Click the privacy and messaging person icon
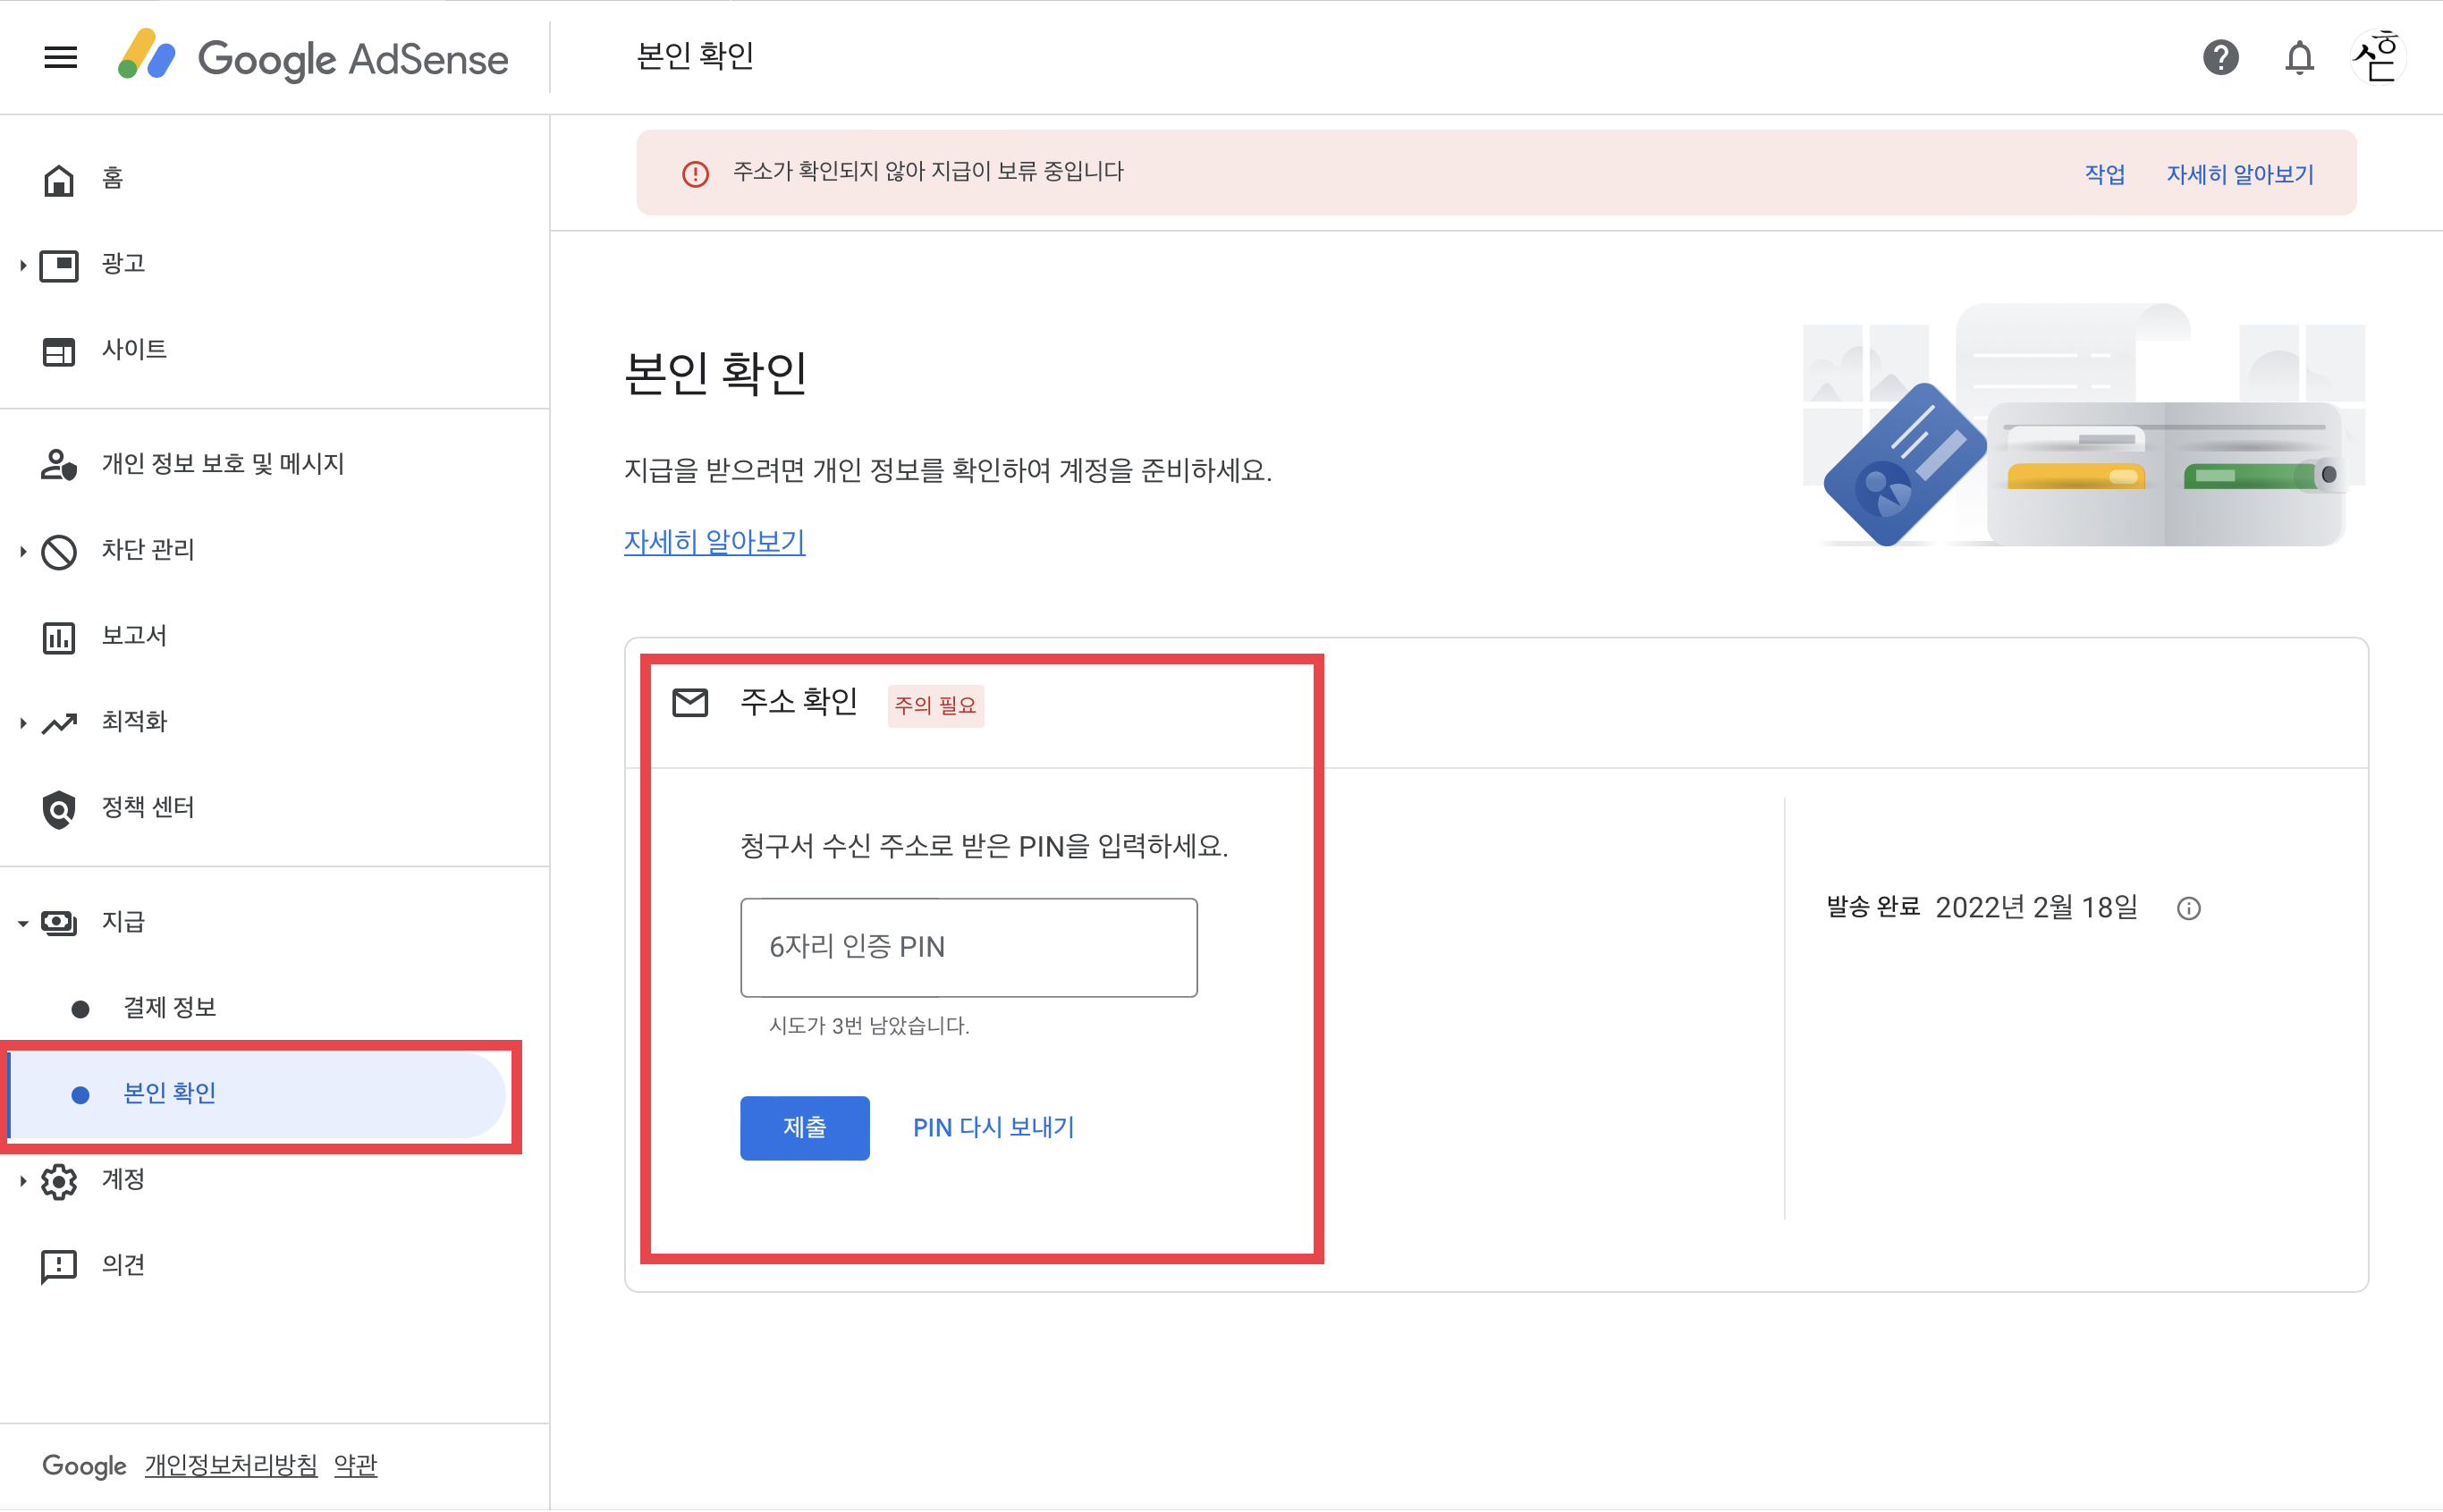This screenshot has width=2443, height=1512. point(59,465)
